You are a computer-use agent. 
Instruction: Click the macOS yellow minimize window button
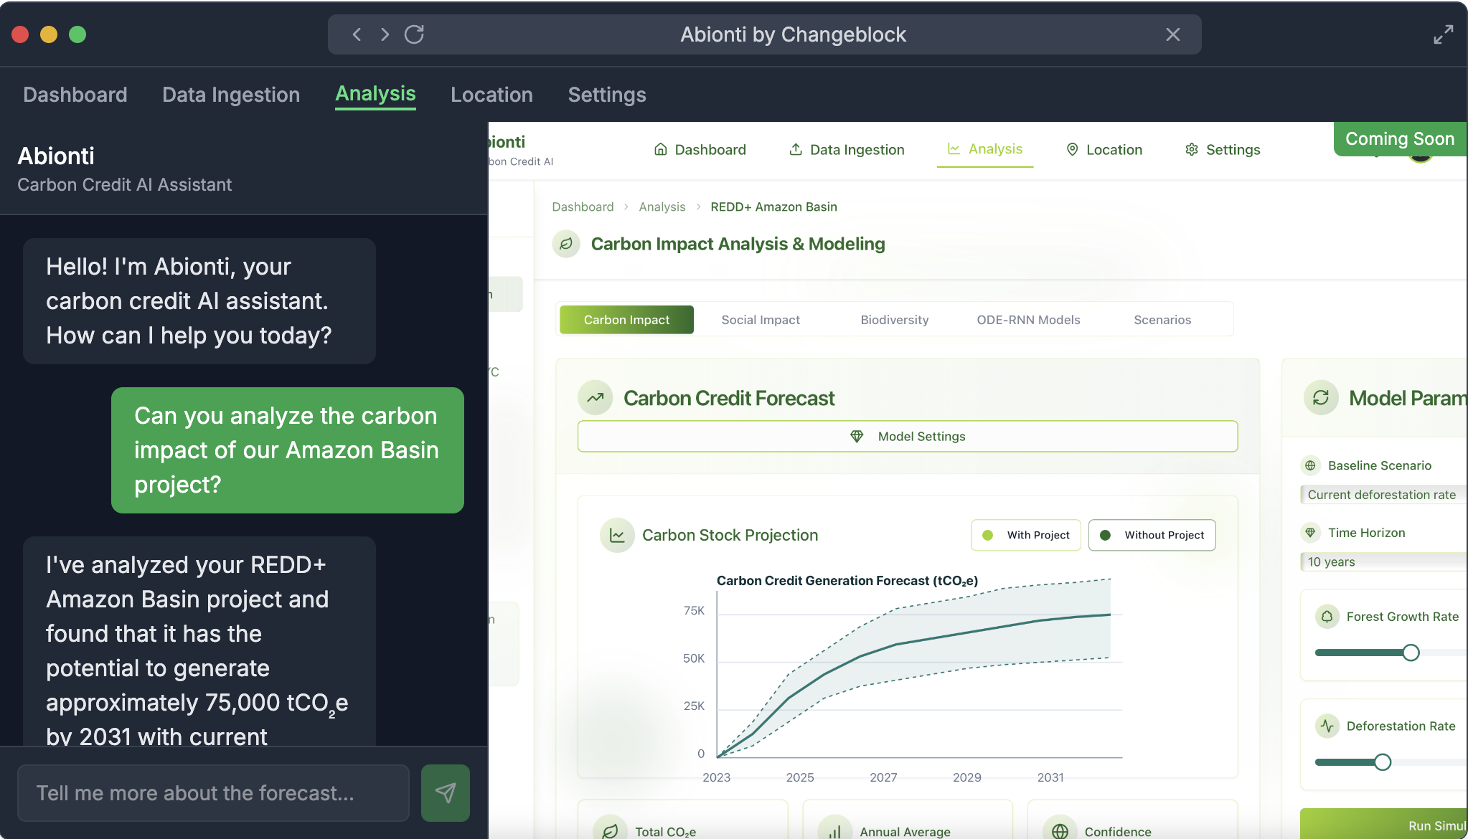tap(49, 34)
